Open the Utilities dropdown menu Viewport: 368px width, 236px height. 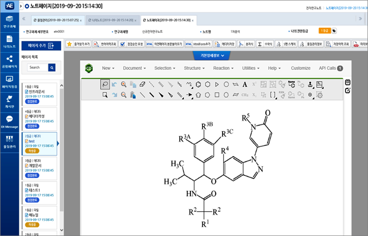point(251,68)
